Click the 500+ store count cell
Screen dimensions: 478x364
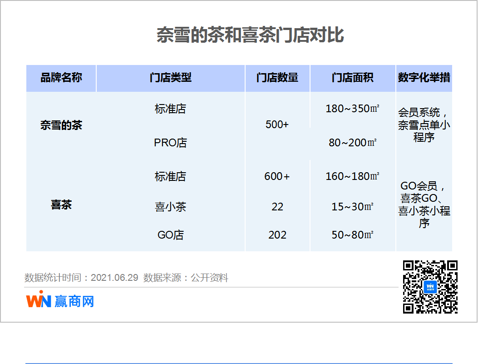click(x=277, y=125)
